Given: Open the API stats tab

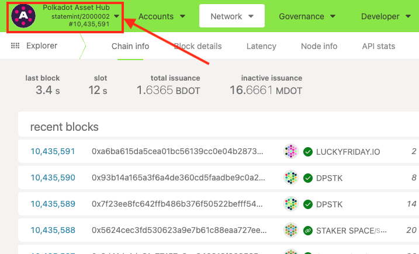Looking at the screenshot, I should [x=379, y=46].
